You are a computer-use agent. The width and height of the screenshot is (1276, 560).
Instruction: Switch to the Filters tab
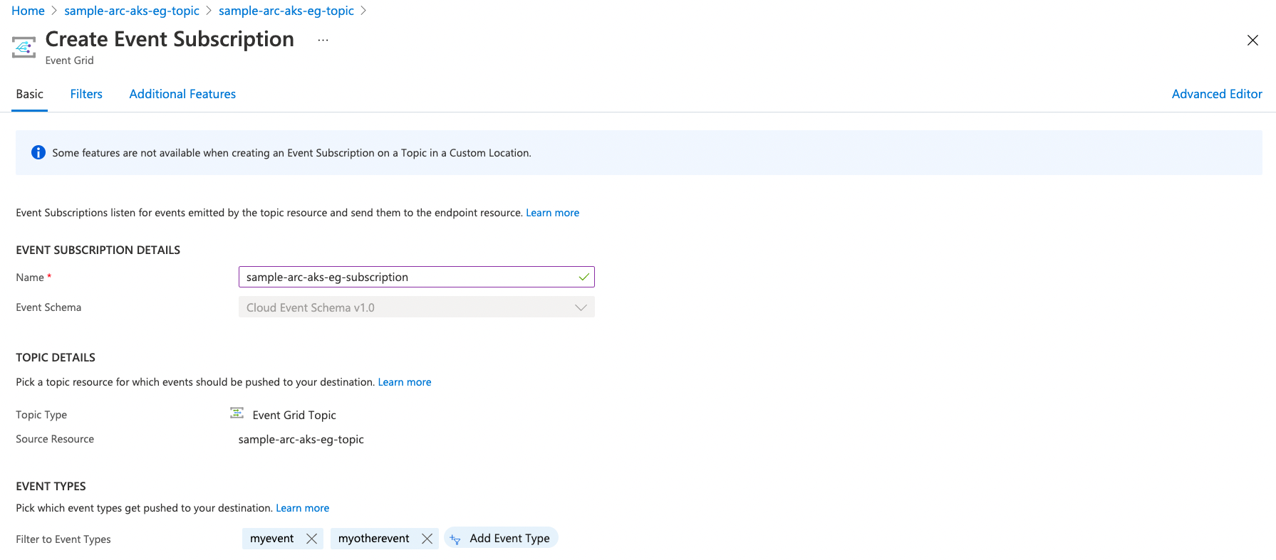pyautogui.click(x=86, y=94)
